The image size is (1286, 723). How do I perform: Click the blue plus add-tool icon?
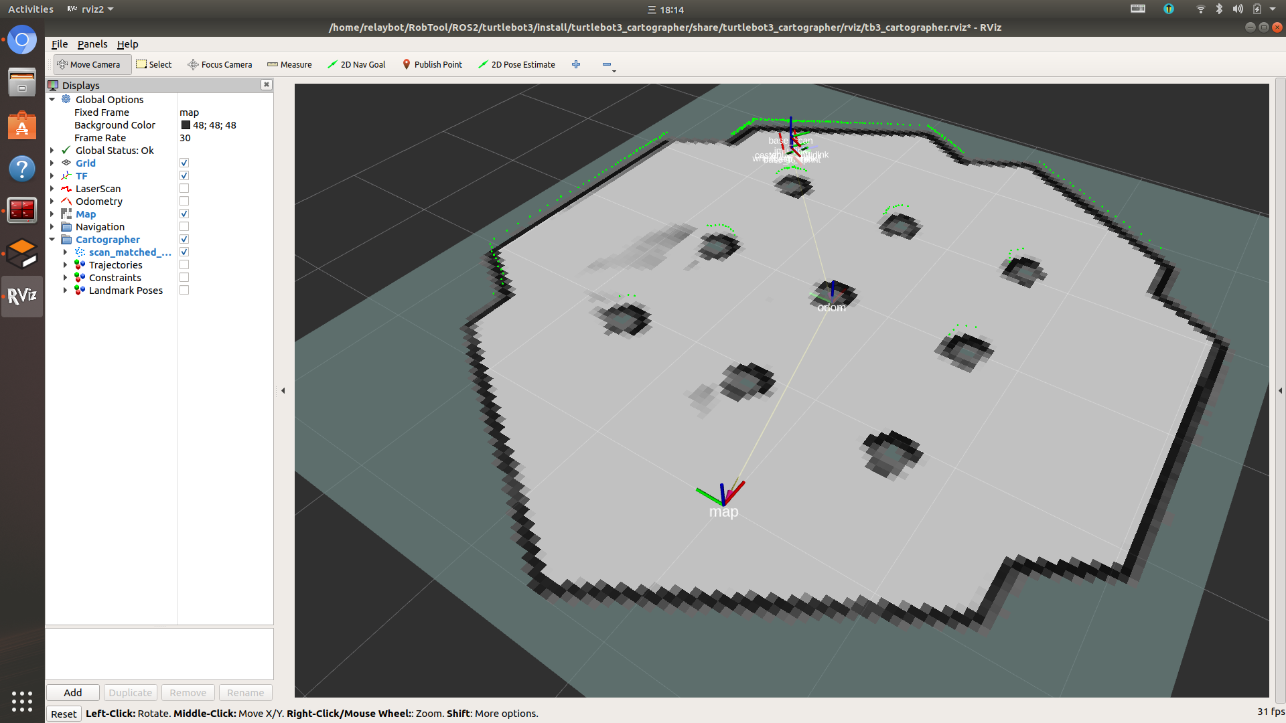pos(576,64)
